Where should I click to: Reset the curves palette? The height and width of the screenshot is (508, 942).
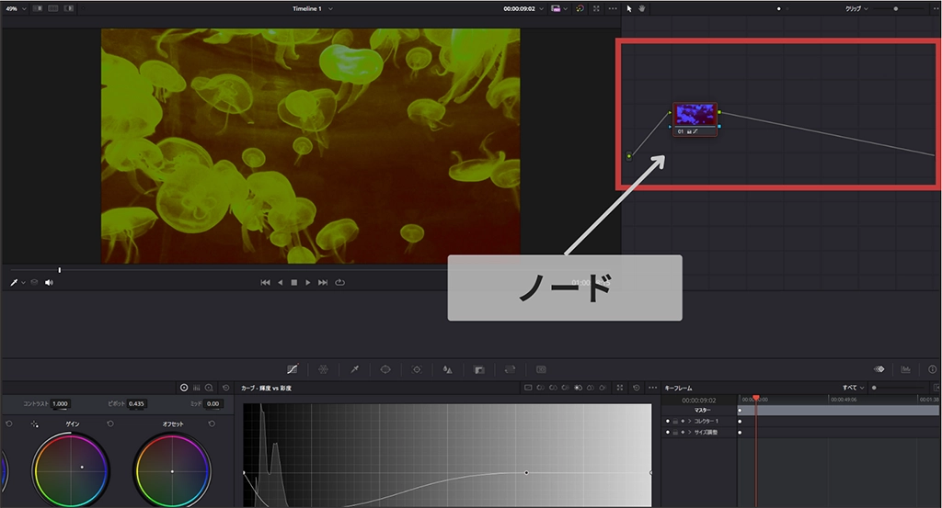[x=637, y=388]
